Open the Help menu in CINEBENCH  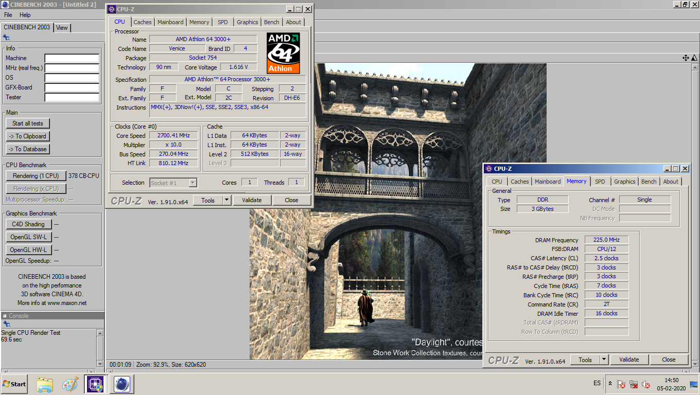(25, 15)
